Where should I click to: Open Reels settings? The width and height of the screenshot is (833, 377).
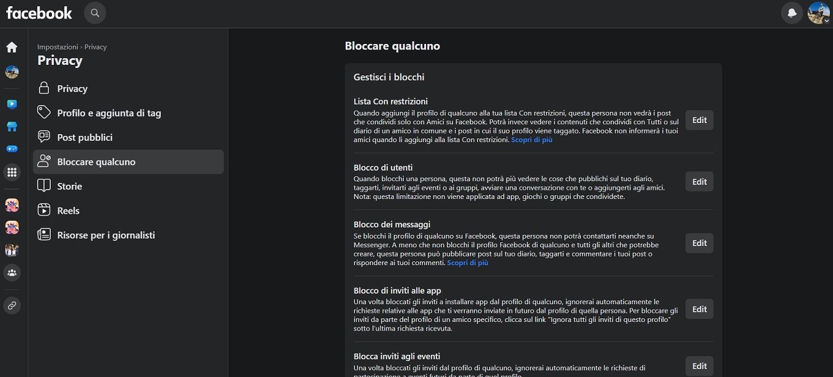coord(128,211)
